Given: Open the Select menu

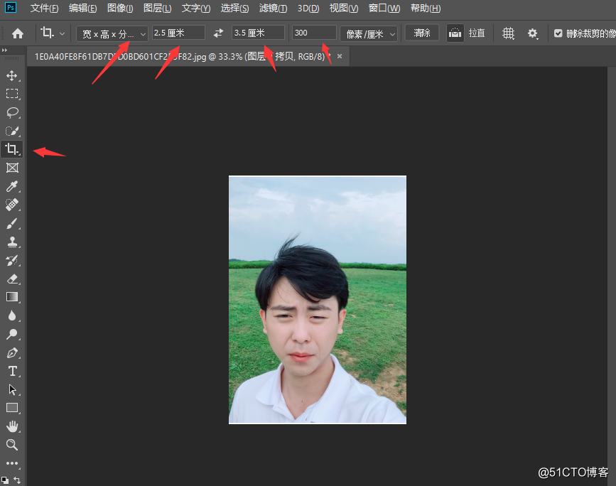Looking at the screenshot, I should (x=234, y=9).
